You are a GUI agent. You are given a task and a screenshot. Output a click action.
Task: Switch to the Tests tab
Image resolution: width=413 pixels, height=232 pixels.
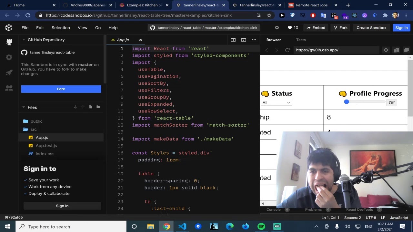point(301,40)
